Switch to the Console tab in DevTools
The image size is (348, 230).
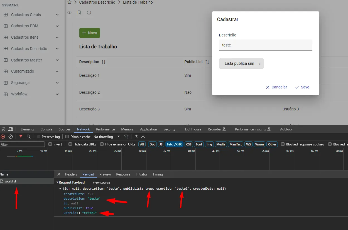46,129
